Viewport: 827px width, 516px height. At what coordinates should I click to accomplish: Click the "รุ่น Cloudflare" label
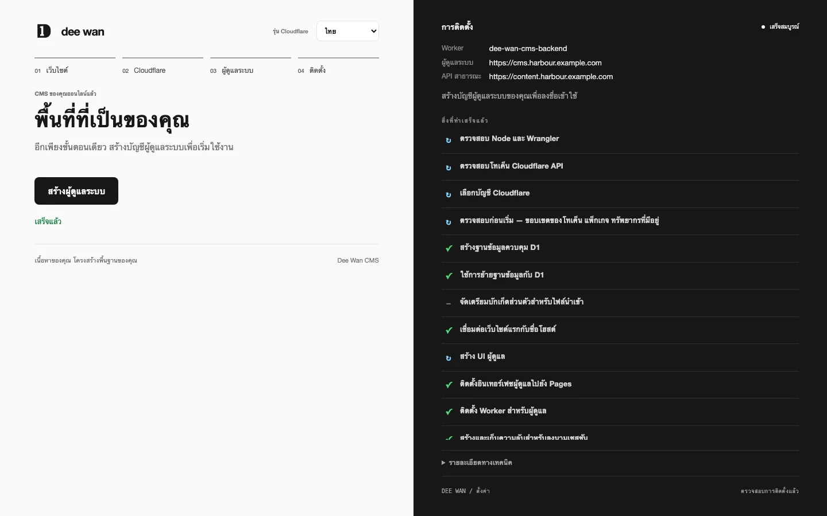pos(291,32)
